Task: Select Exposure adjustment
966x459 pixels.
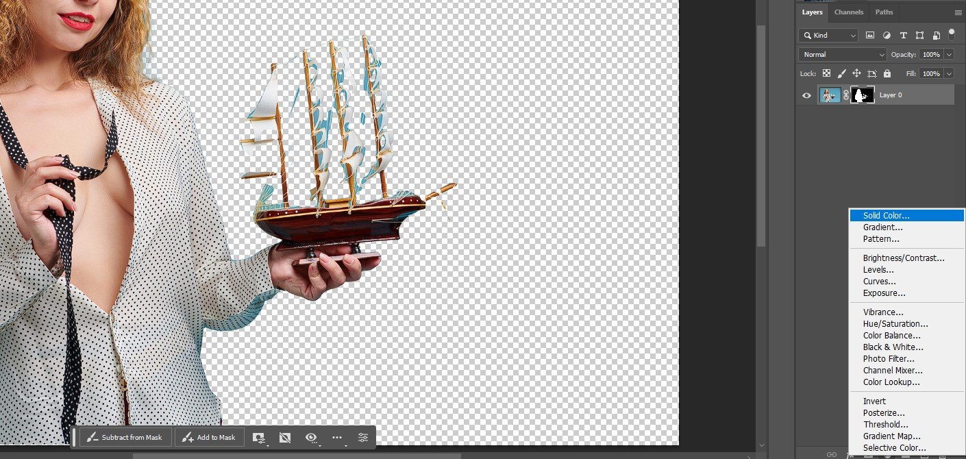Action: tap(906, 293)
